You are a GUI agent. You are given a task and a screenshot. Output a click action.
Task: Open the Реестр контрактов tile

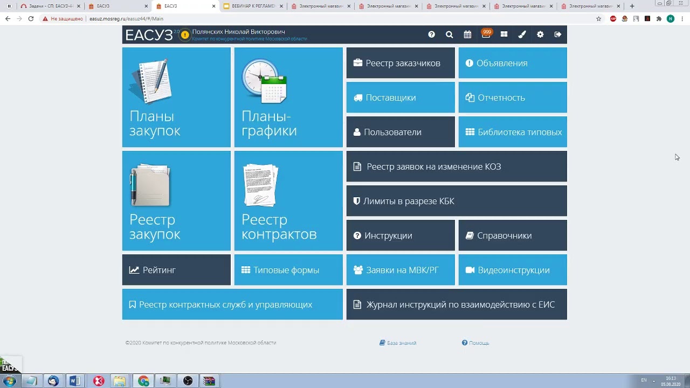[x=288, y=200]
